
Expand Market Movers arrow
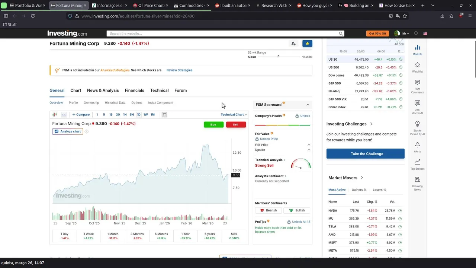[x=362, y=178]
